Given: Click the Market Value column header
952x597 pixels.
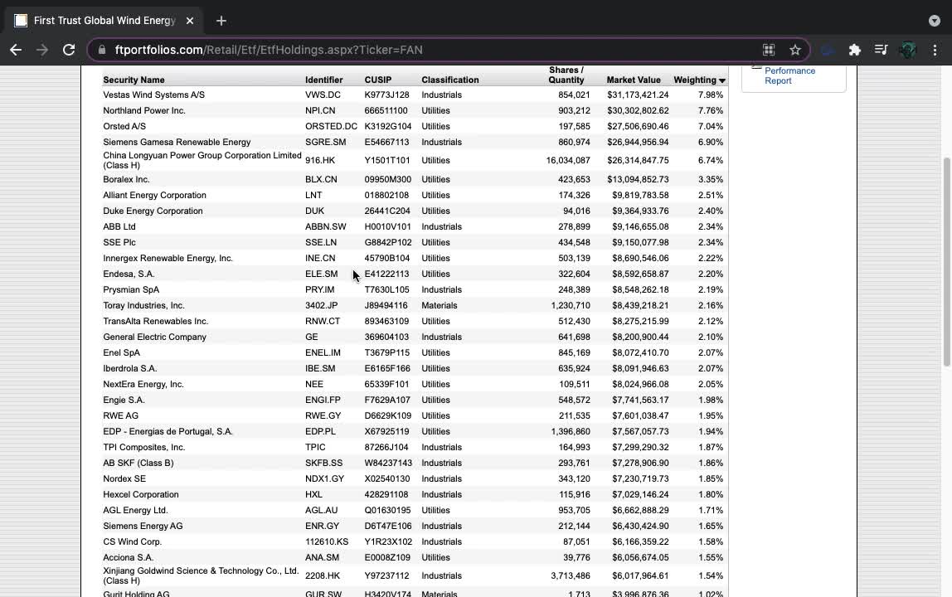Looking at the screenshot, I should pyautogui.click(x=634, y=80).
